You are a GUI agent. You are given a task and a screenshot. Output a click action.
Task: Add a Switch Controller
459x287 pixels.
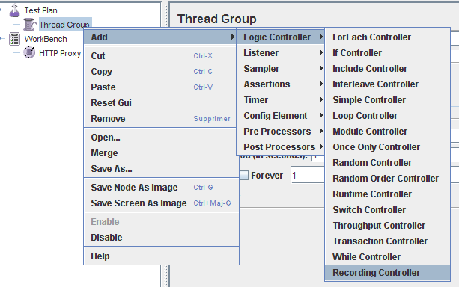coord(387,210)
